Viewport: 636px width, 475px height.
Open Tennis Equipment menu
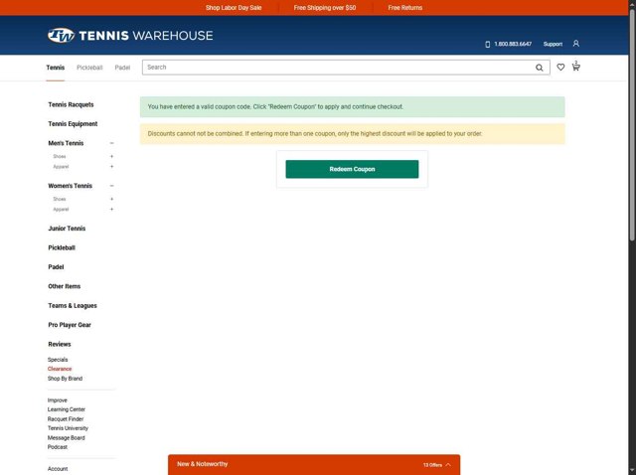(x=73, y=124)
